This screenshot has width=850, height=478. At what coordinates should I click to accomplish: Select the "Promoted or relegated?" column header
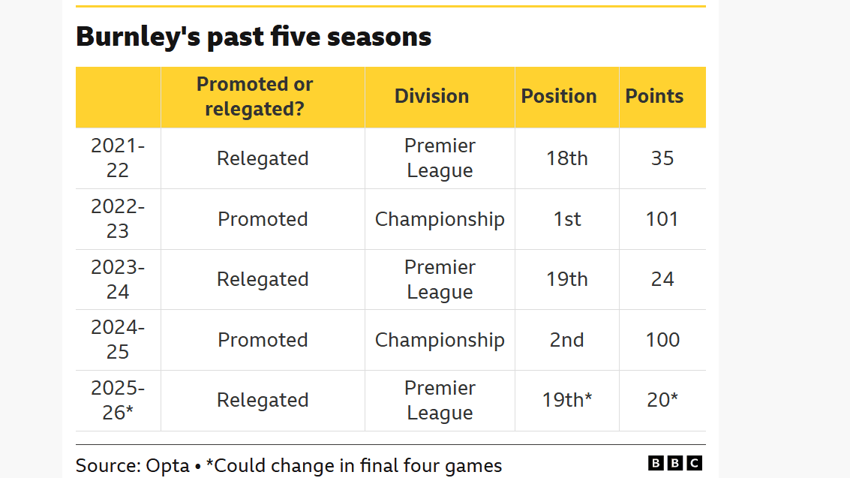255,97
